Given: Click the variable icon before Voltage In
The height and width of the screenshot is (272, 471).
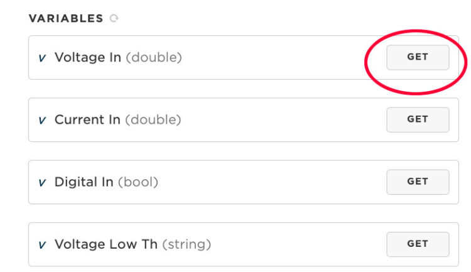Looking at the screenshot, I should coord(42,58).
